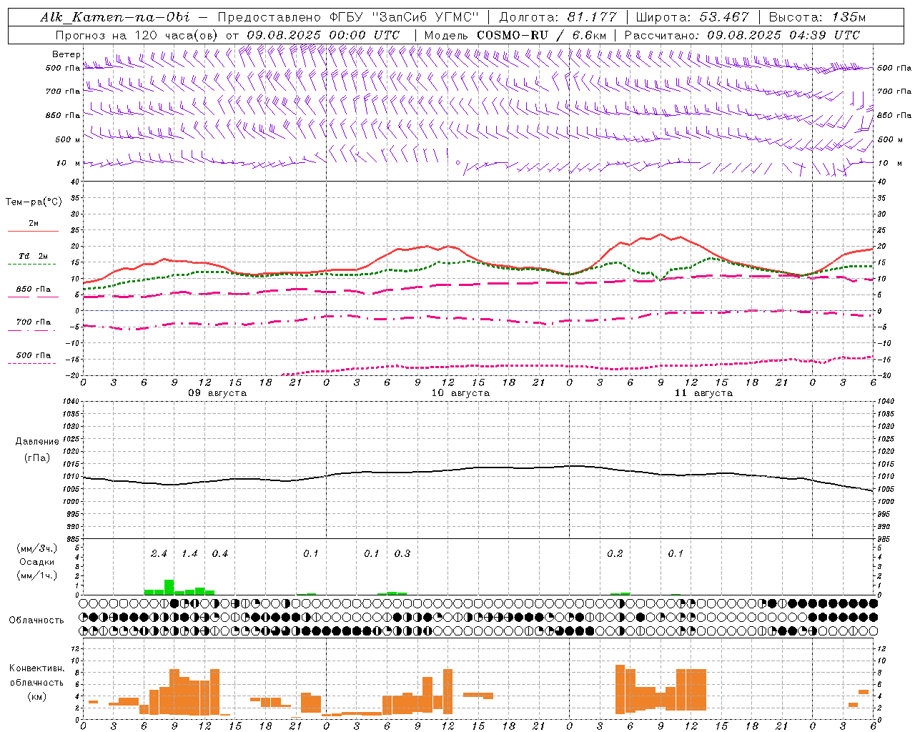The image size is (915, 732).
Task: Click the Тем-ра(°C) axis title
Action: [x=34, y=202]
